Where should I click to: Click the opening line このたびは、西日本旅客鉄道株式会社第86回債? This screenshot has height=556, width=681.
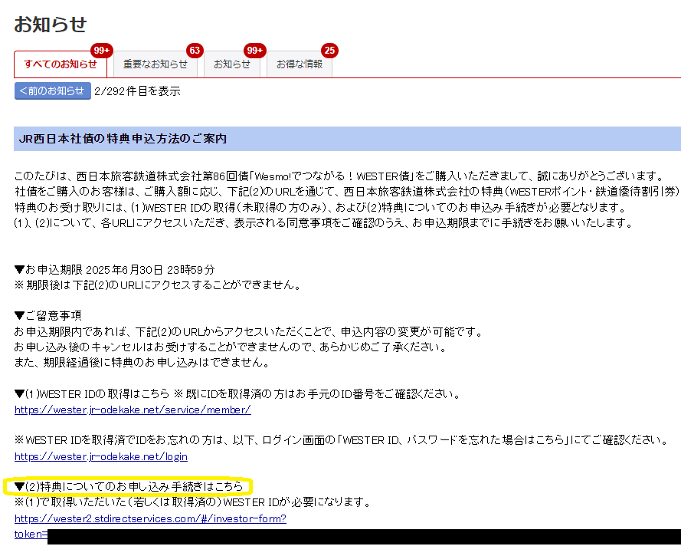click(x=340, y=176)
